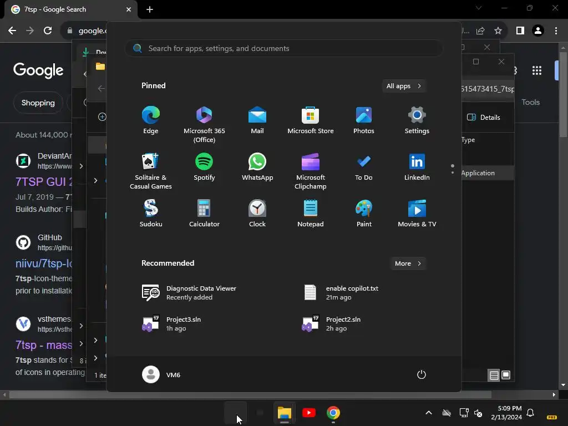Image resolution: width=568 pixels, height=426 pixels.
Task: Open Edge from pinned apps
Action: pos(151,120)
